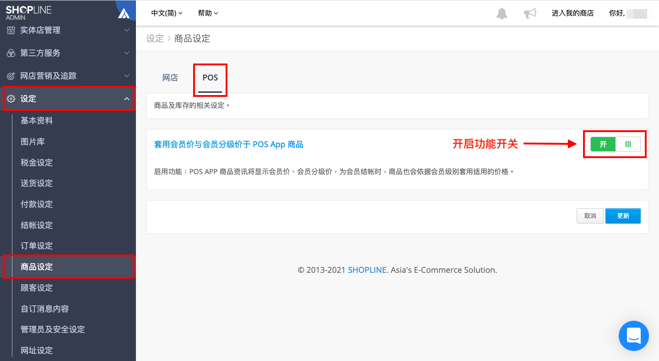659x361 pixels.
Task: Open 网址设定 in the sidebar
Action: pos(37,350)
